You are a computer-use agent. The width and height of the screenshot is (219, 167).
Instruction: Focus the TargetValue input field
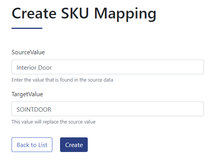(x=108, y=109)
